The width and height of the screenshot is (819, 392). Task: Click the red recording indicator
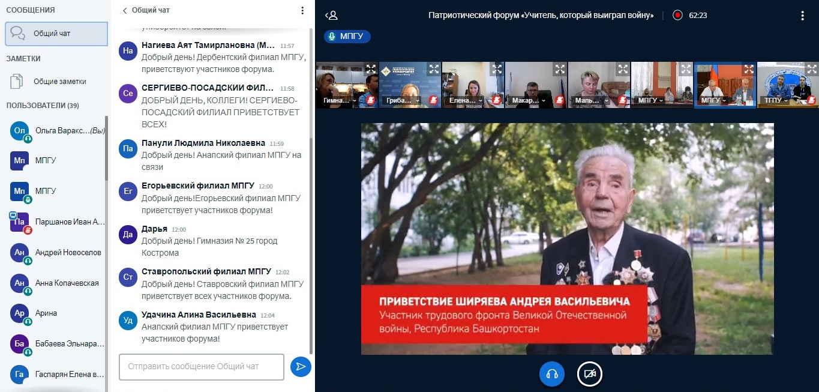click(x=677, y=16)
